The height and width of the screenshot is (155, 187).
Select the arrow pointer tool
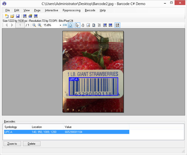[77, 25]
